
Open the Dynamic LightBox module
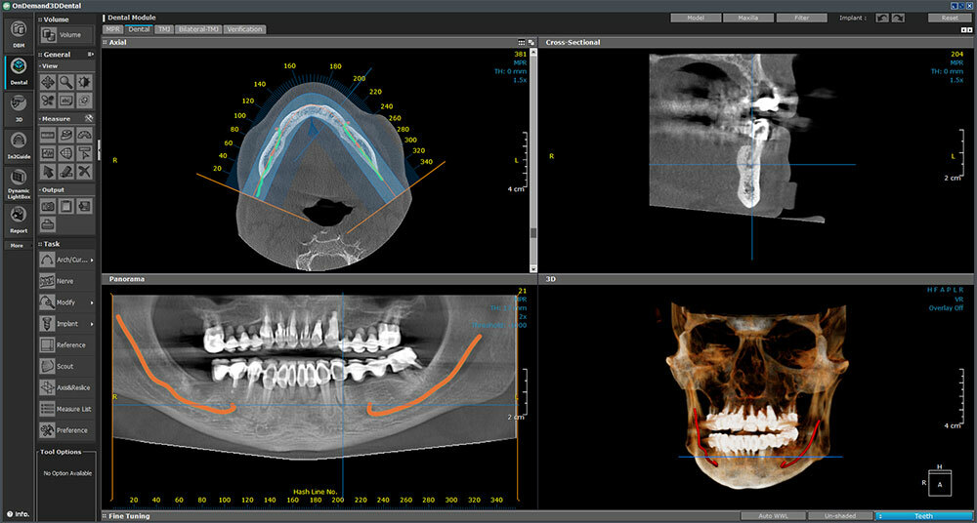pos(19,181)
